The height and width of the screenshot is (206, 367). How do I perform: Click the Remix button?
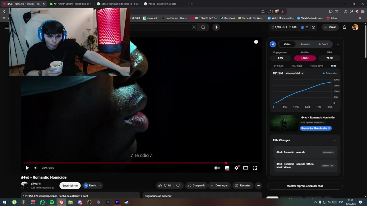tap(90, 185)
